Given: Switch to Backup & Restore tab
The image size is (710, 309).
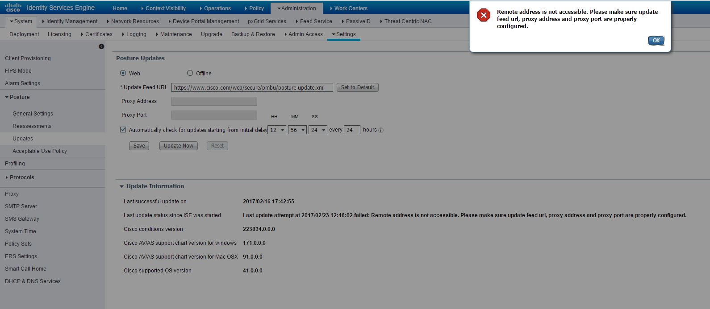Looking at the screenshot, I should [x=253, y=34].
